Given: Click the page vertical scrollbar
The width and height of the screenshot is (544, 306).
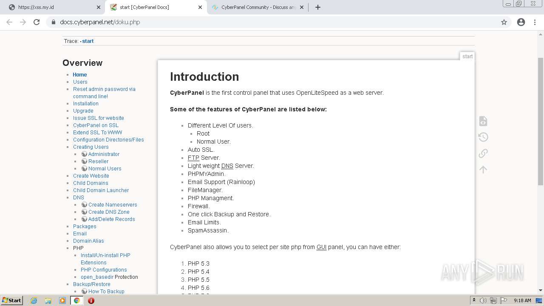Looking at the screenshot, I should (x=541, y=121).
